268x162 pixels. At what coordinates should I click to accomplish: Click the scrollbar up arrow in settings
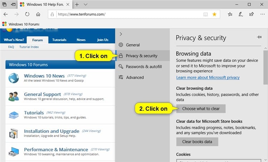[265, 48]
